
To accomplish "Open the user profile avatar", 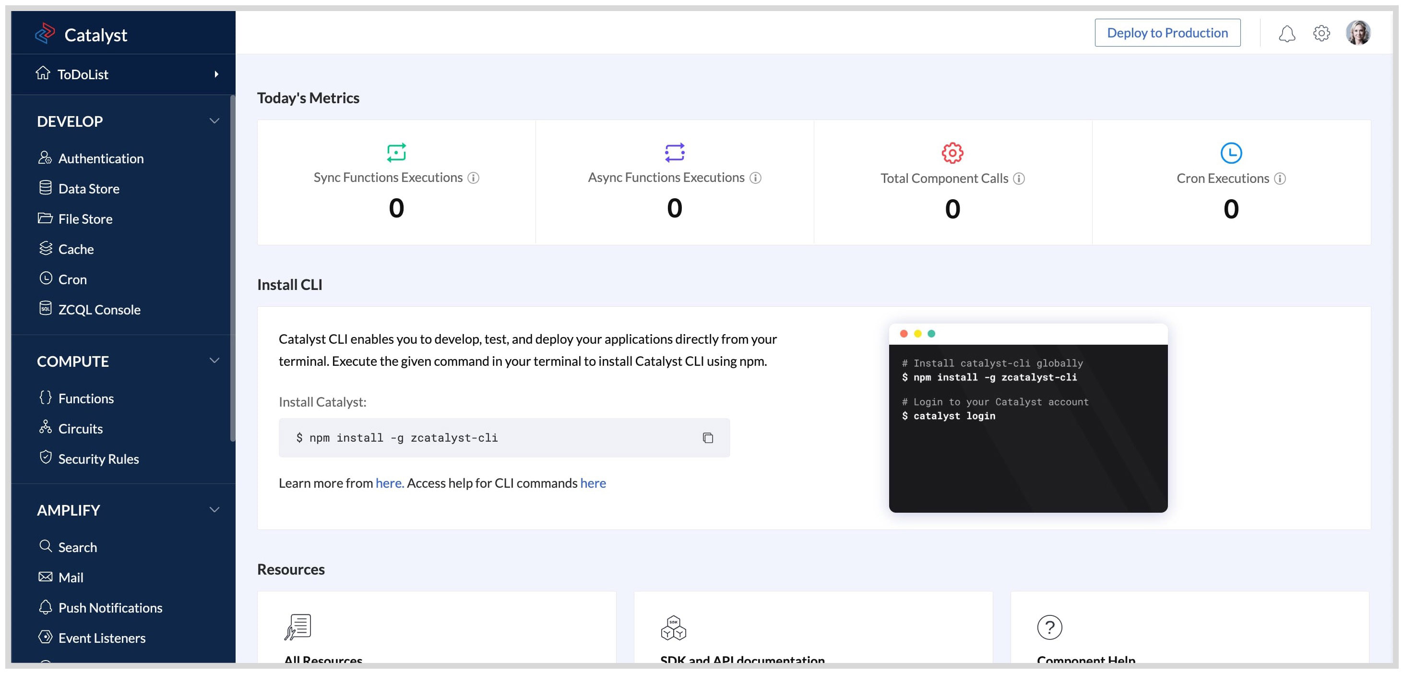I will click(x=1357, y=33).
